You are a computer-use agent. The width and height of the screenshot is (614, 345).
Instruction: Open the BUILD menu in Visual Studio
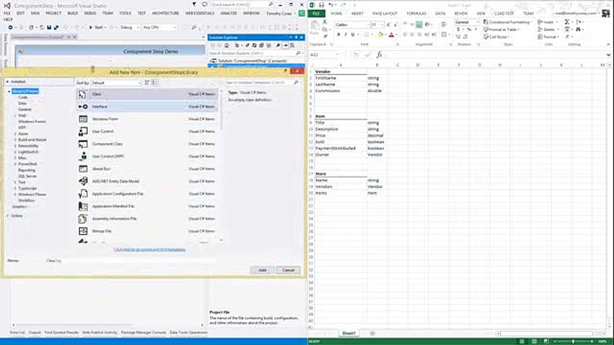pyautogui.click(x=73, y=13)
